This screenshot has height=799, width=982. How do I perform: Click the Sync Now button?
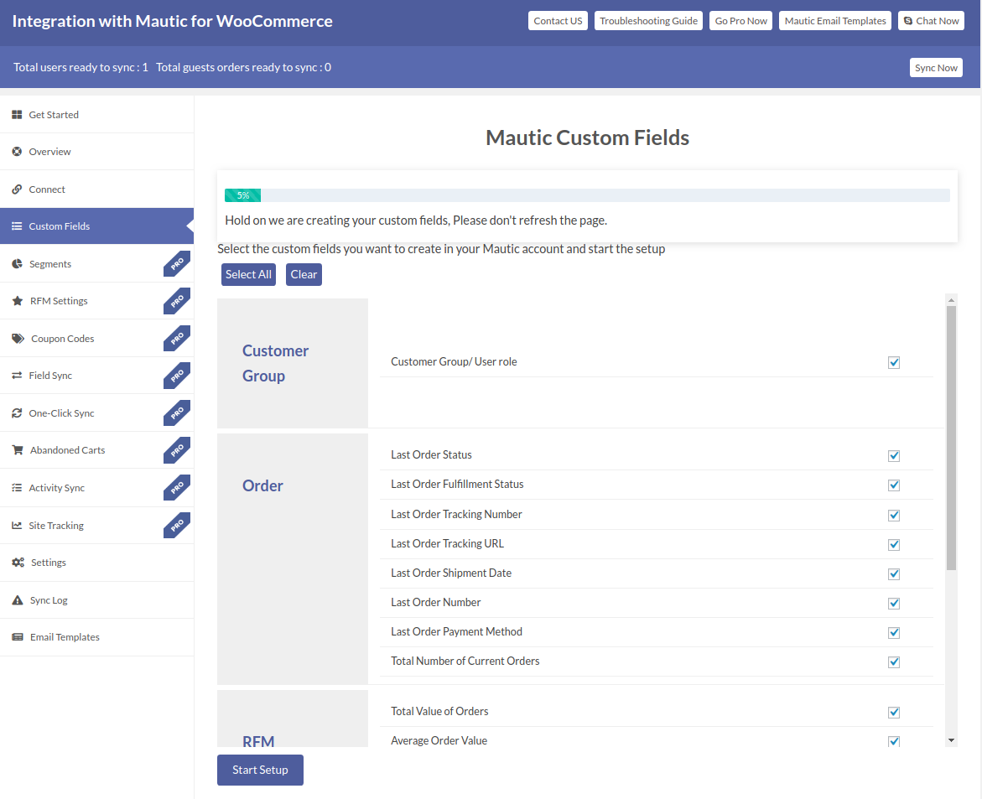pos(936,68)
